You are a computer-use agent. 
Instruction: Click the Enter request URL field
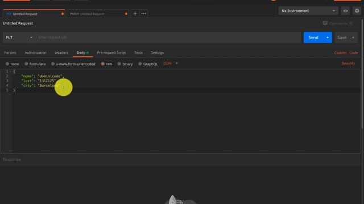point(168,37)
